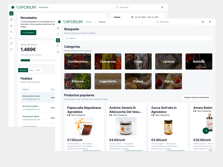
Task: Click the Search... catalog input field
Action: [138, 38]
